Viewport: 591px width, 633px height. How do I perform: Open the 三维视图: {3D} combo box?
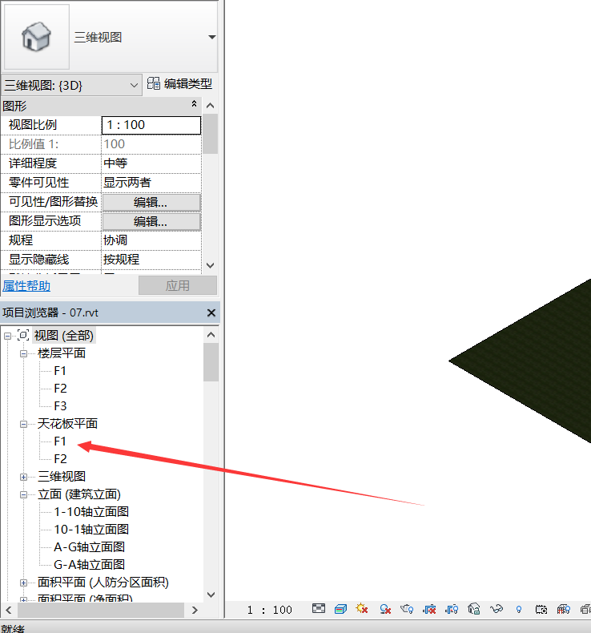[x=71, y=85]
